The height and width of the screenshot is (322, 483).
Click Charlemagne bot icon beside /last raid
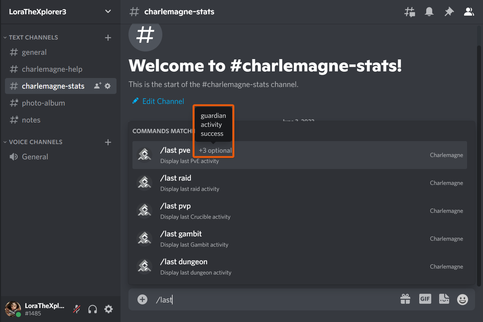(x=145, y=182)
